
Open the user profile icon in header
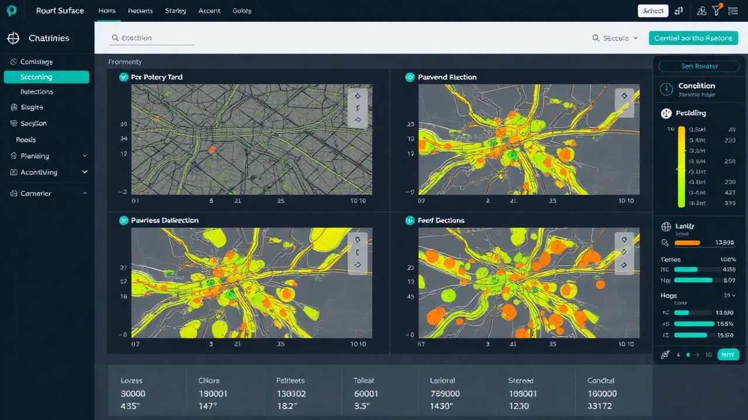[702, 10]
